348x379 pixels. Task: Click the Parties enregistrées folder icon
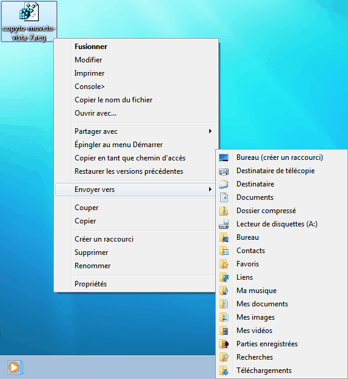[x=224, y=344]
